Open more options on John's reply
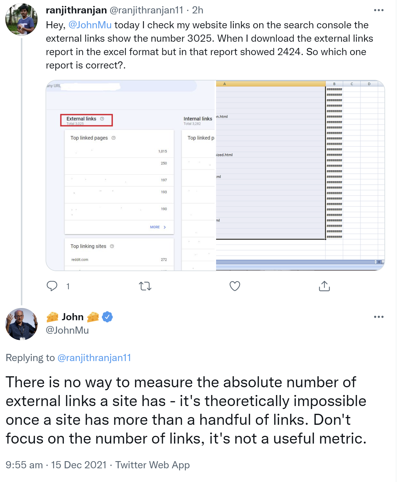This screenshot has width=397, height=482. [x=379, y=317]
